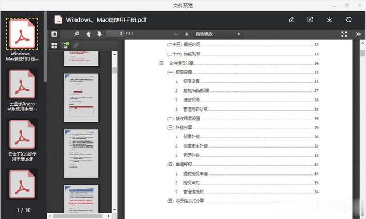Open the search magnifier in PDF toolbar
The image size is (366, 219).
pos(77,34)
